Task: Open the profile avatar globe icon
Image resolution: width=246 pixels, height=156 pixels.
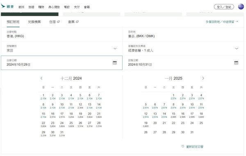Action: click(241, 7)
